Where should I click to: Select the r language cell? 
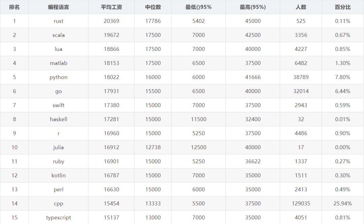[x=59, y=133]
